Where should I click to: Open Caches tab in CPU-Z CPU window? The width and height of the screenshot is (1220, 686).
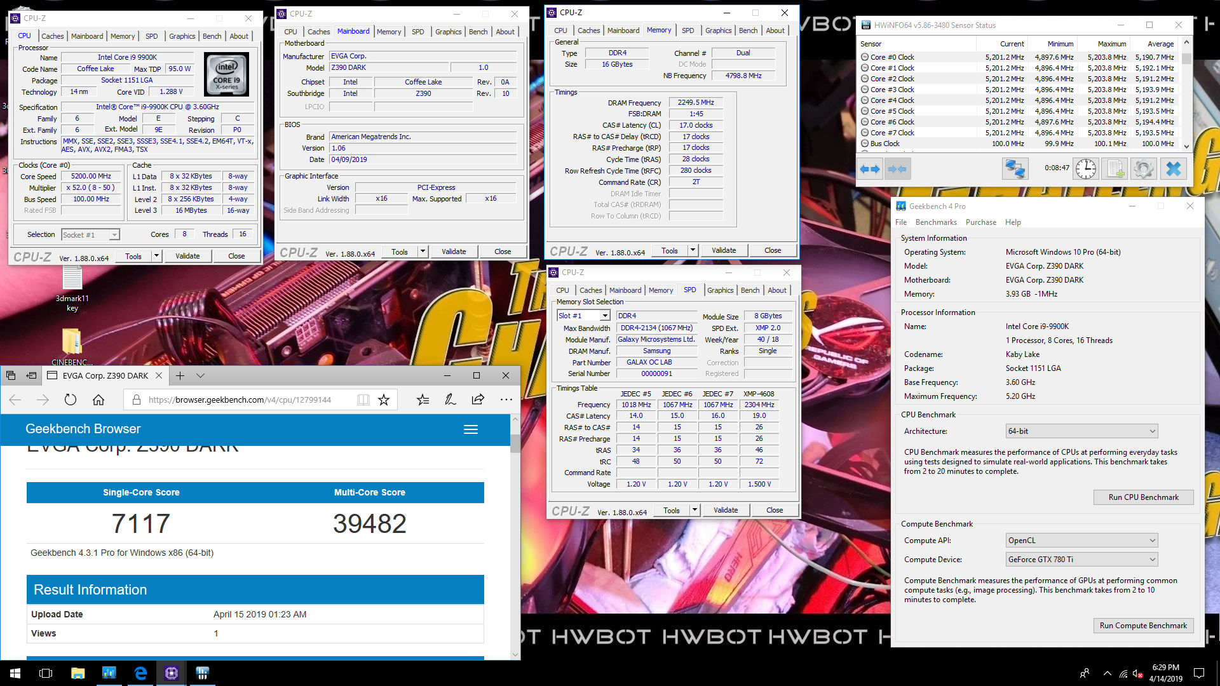(53, 36)
